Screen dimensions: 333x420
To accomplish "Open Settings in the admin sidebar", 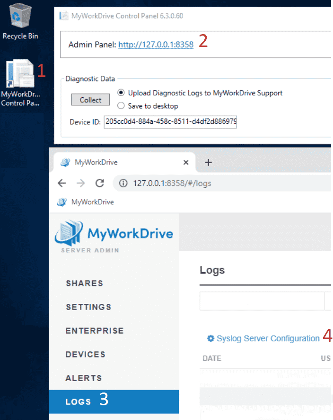I will coord(88,307).
